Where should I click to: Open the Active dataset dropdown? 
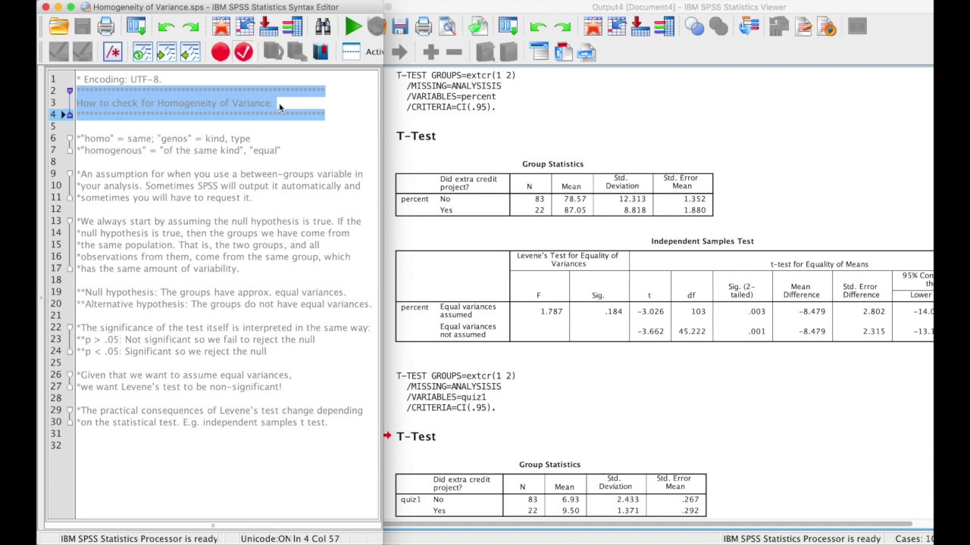click(374, 52)
